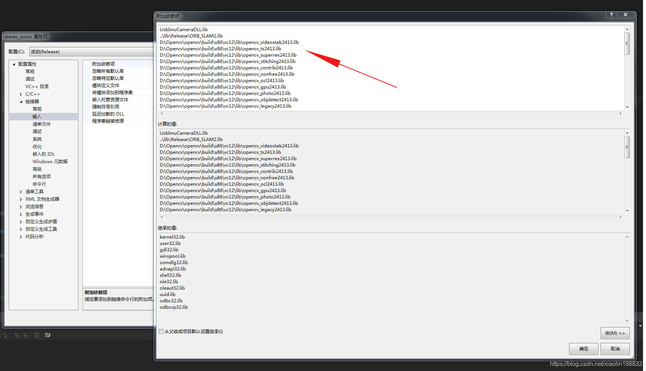Screen dimensions: 646x371
Task: Select the 嵌入托管资源文件 property row
Action: pyautogui.click(x=118, y=100)
